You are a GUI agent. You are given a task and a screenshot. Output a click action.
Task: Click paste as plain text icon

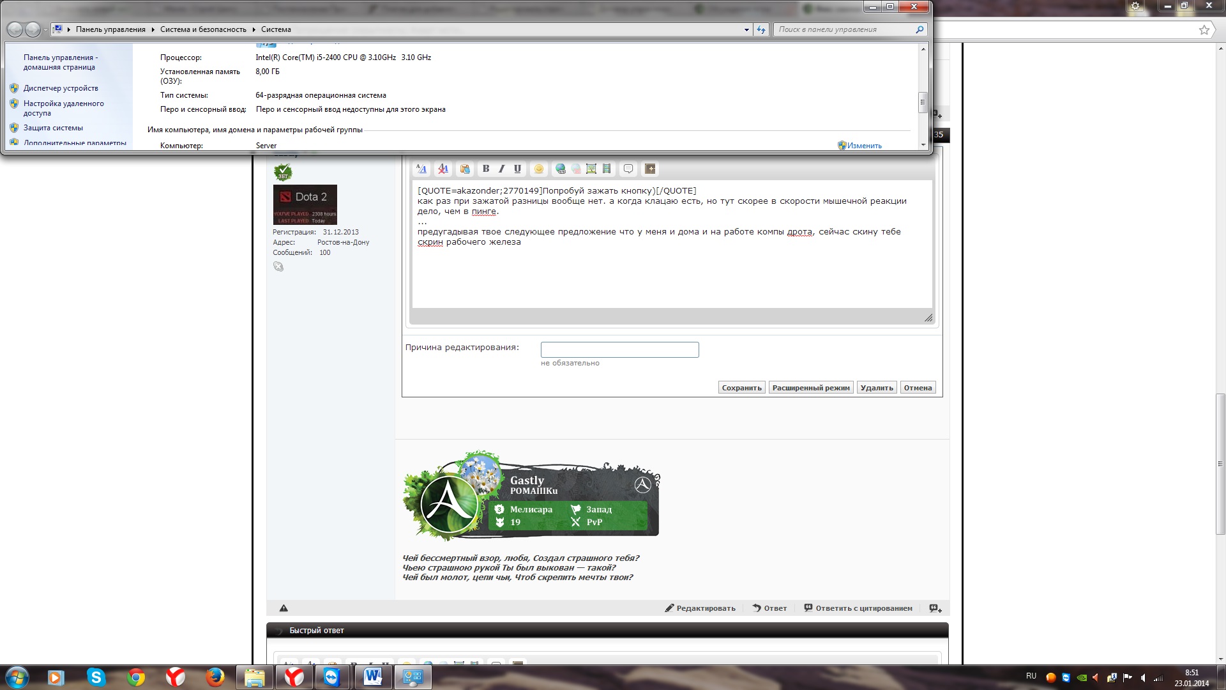coord(465,169)
